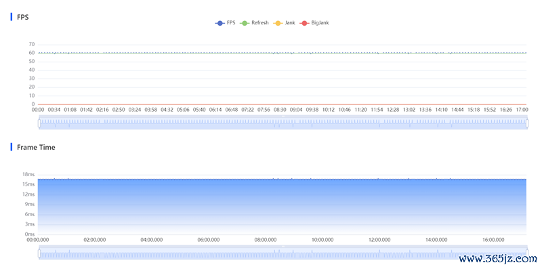
Task: Toggle the FPS legend series
Action: click(x=226, y=23)
